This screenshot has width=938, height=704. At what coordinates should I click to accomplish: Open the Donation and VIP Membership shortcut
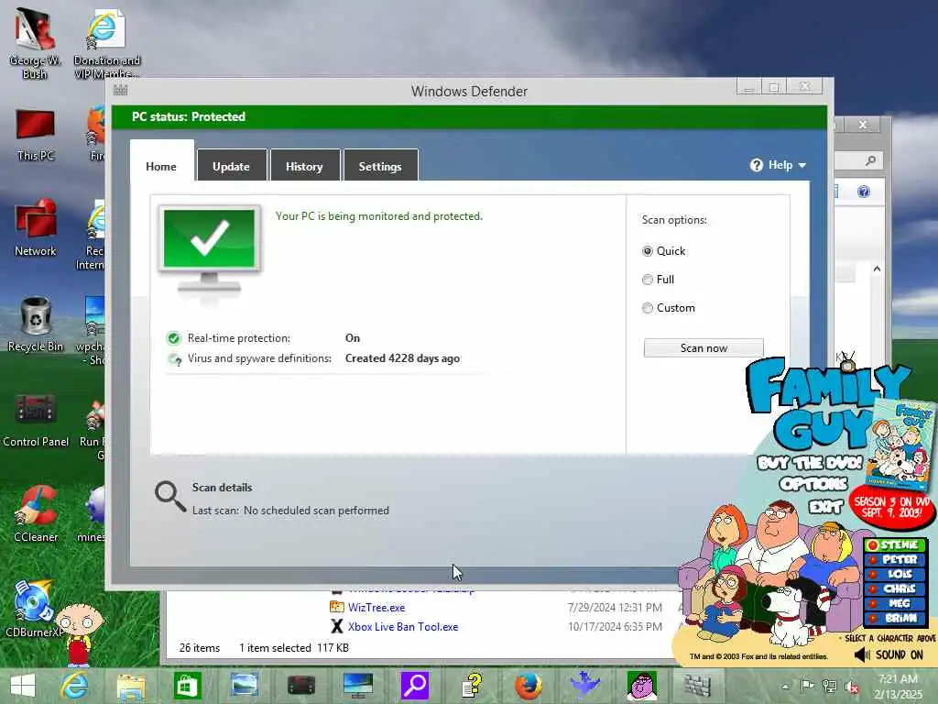tap(106, 43)
